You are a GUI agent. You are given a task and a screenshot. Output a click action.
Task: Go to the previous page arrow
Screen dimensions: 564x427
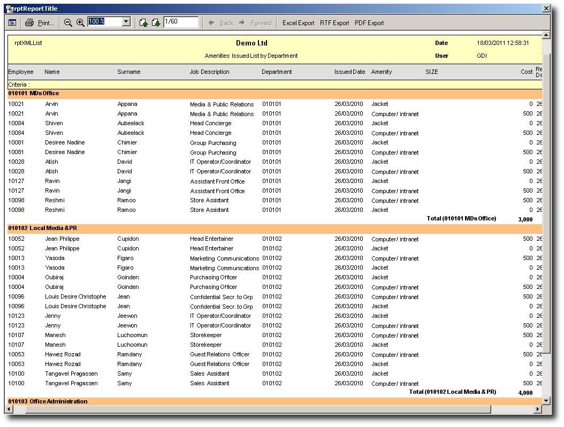pos(143,22)
